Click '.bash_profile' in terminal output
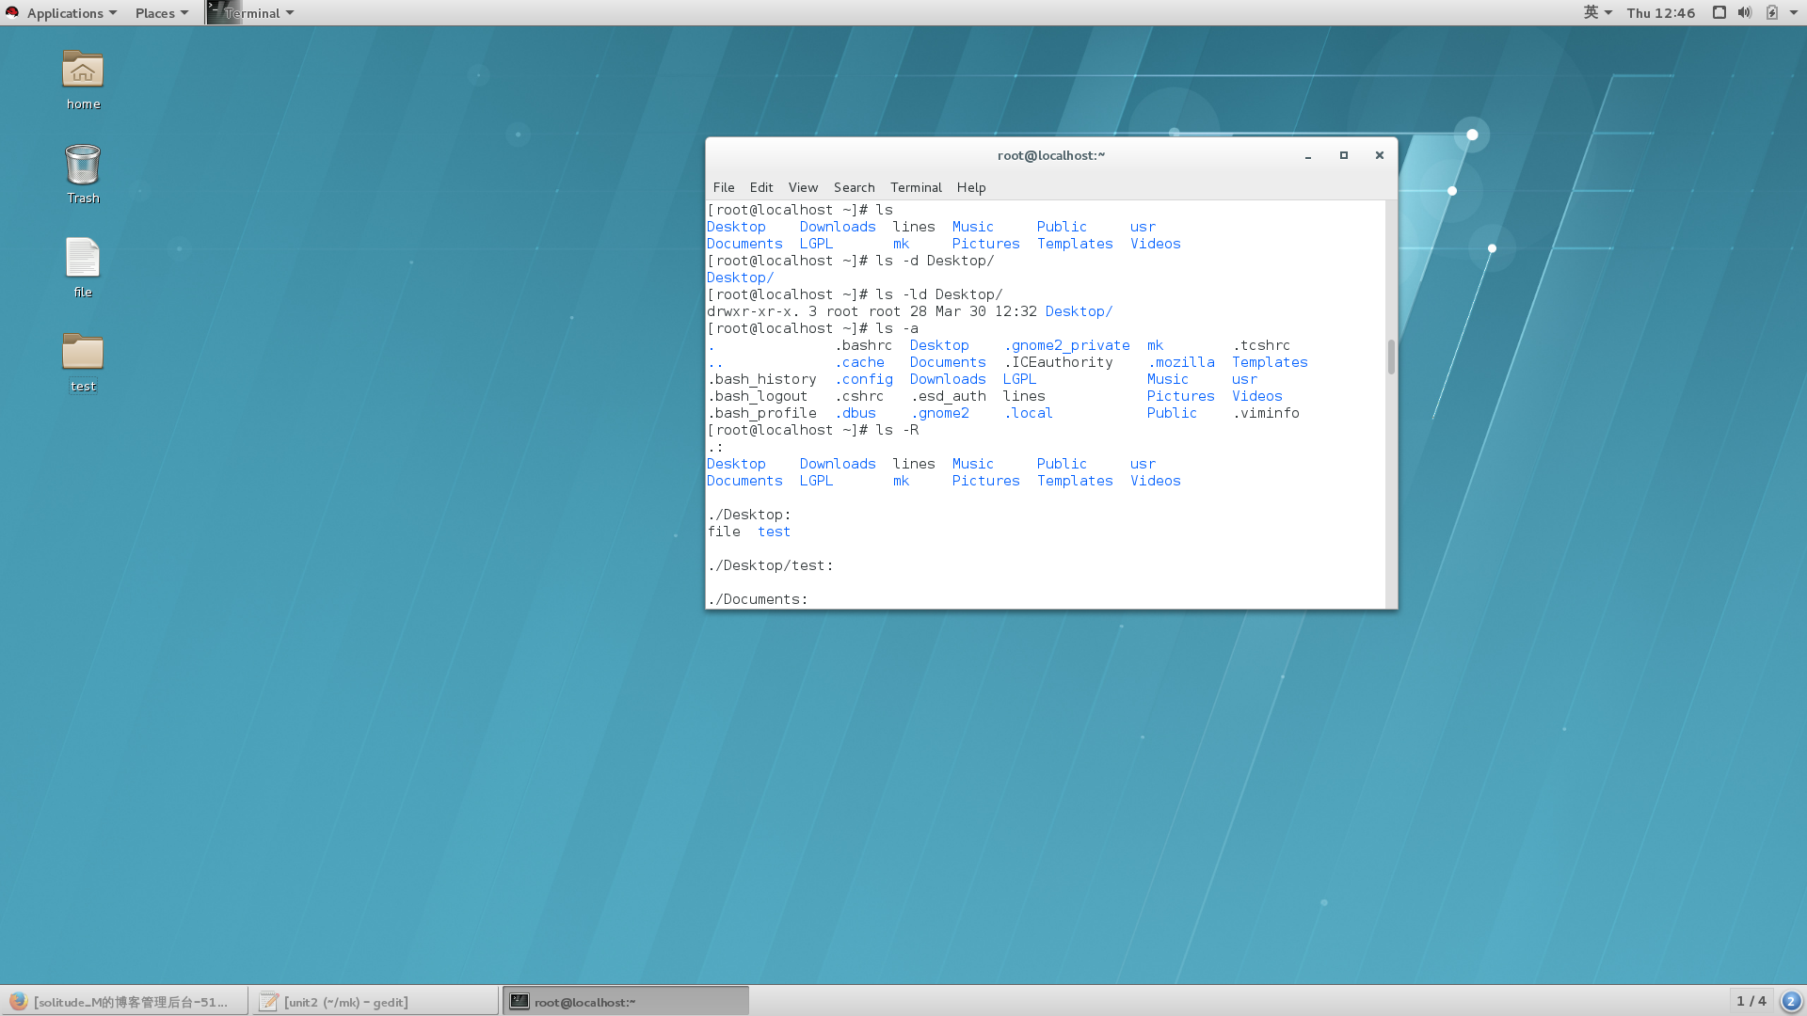Image resolution: width=1807 pixels, height=1016 pixels. click(x=761, y=413)
